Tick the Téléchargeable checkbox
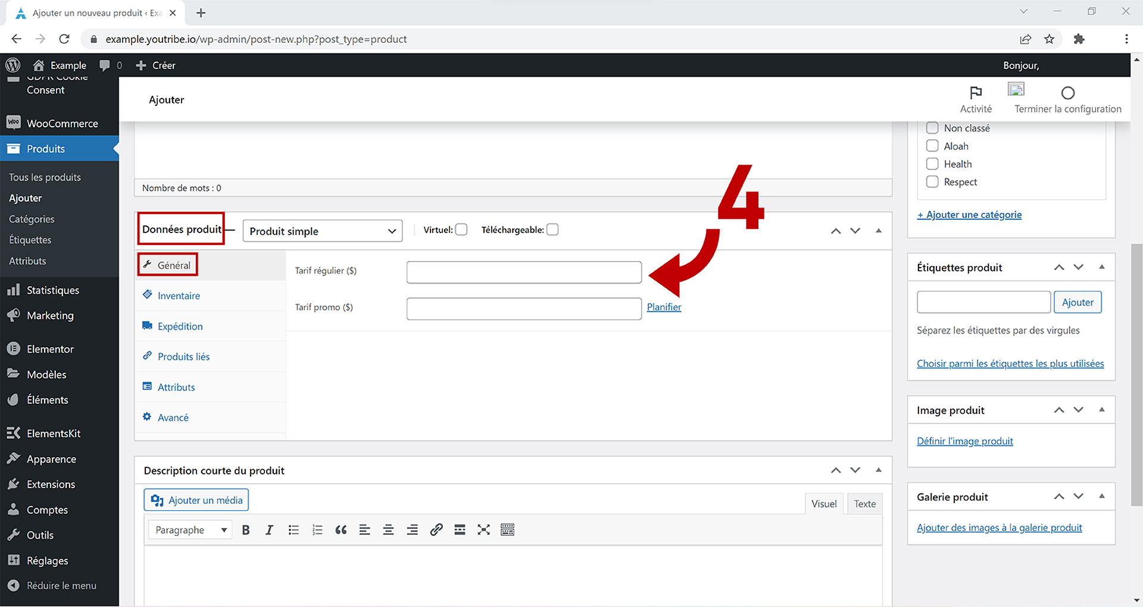Viewport: 1143px width, 607px height. tap(552, 230)
